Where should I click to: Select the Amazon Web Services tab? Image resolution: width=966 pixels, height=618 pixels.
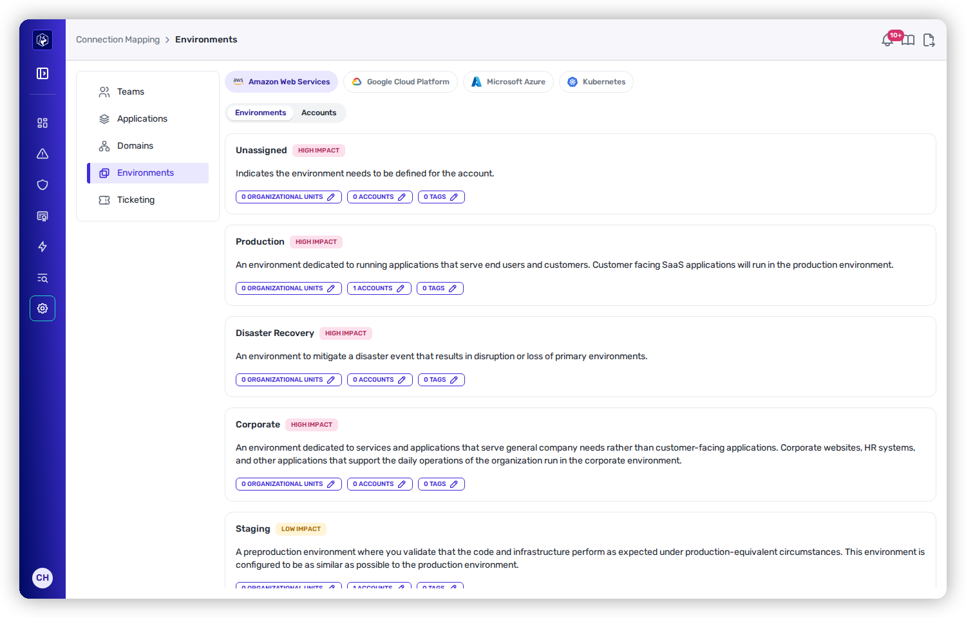(x=281, y=82)
